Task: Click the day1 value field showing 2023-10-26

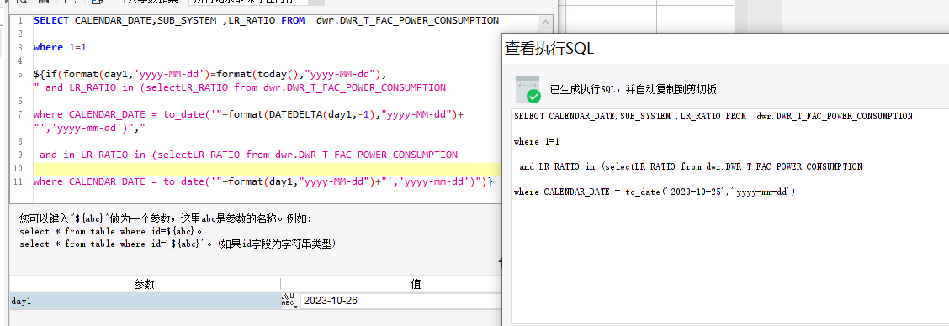Action: click(x=400, y=301)
